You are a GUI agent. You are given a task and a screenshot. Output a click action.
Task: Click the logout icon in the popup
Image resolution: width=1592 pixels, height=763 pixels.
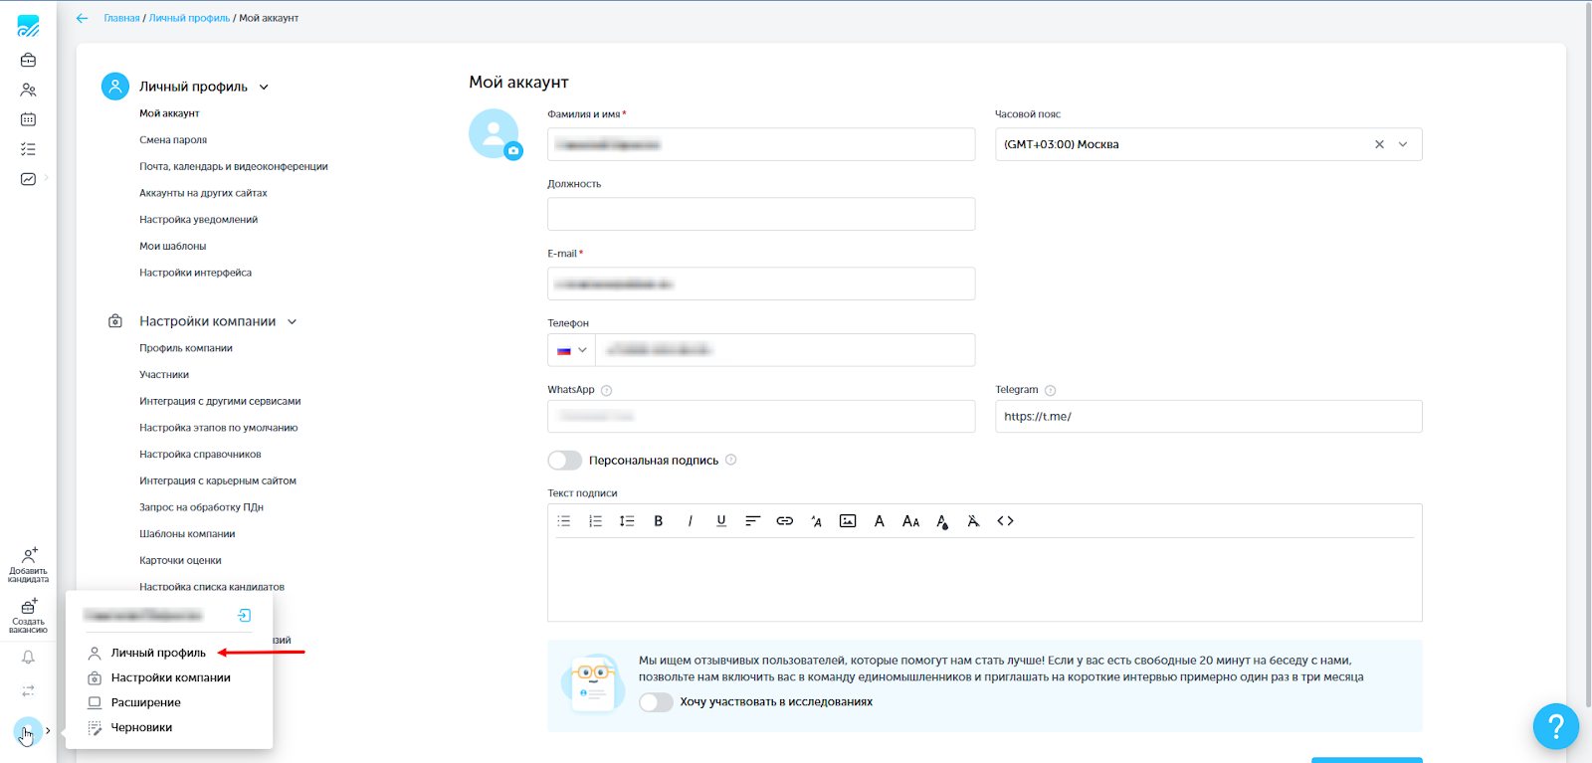pyautogui.click(x=244, y=616)
